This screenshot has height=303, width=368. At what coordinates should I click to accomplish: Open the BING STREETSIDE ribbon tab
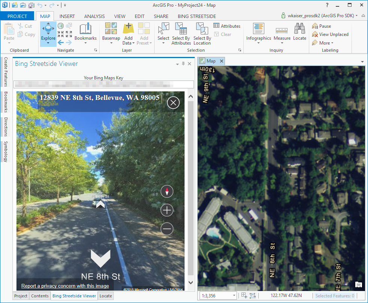pos(197,16)
